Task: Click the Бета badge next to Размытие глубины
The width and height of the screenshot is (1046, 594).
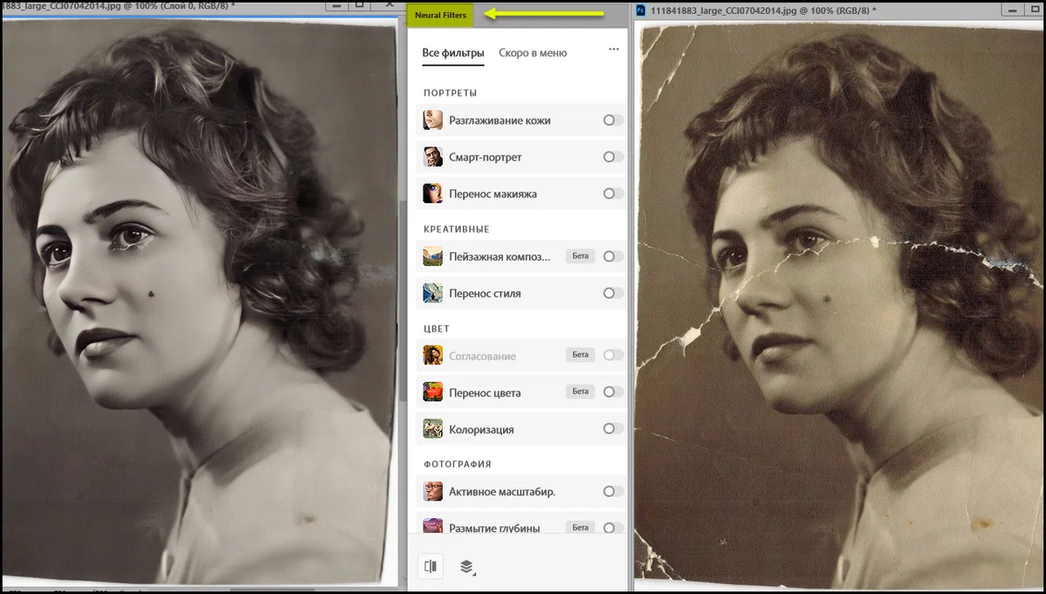Action: (581, 528)
